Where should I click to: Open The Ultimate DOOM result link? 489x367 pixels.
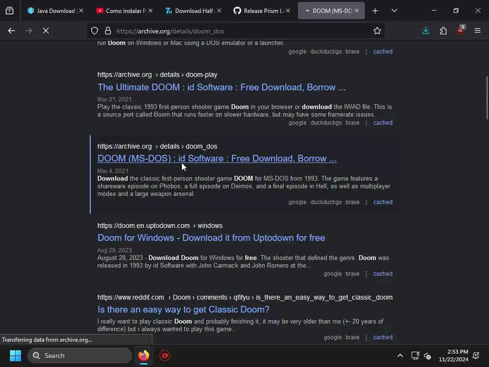click(x=222, y=87)
